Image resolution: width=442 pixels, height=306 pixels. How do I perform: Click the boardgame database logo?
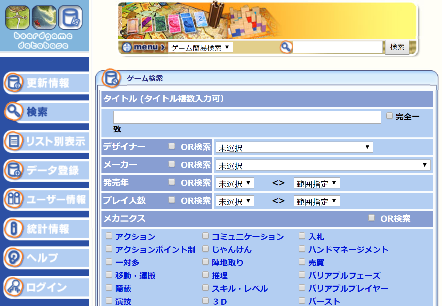44,27
